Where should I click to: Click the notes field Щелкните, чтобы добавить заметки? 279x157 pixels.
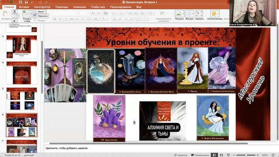tap(67, 148)
